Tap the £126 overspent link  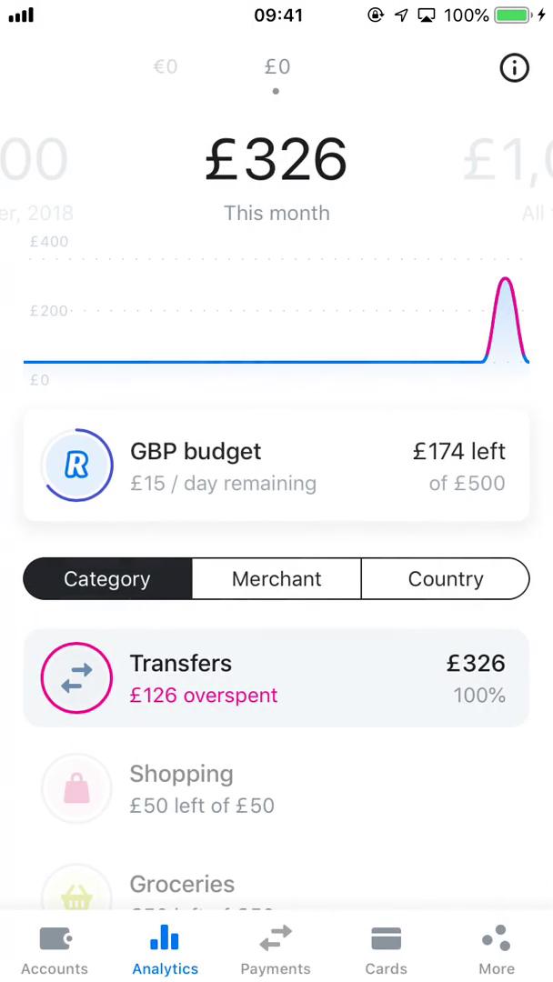click(203, 695)
